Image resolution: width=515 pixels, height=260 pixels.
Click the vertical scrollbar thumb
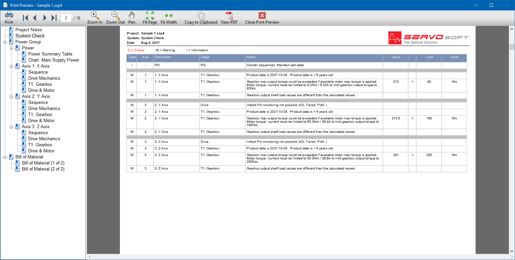512,47
